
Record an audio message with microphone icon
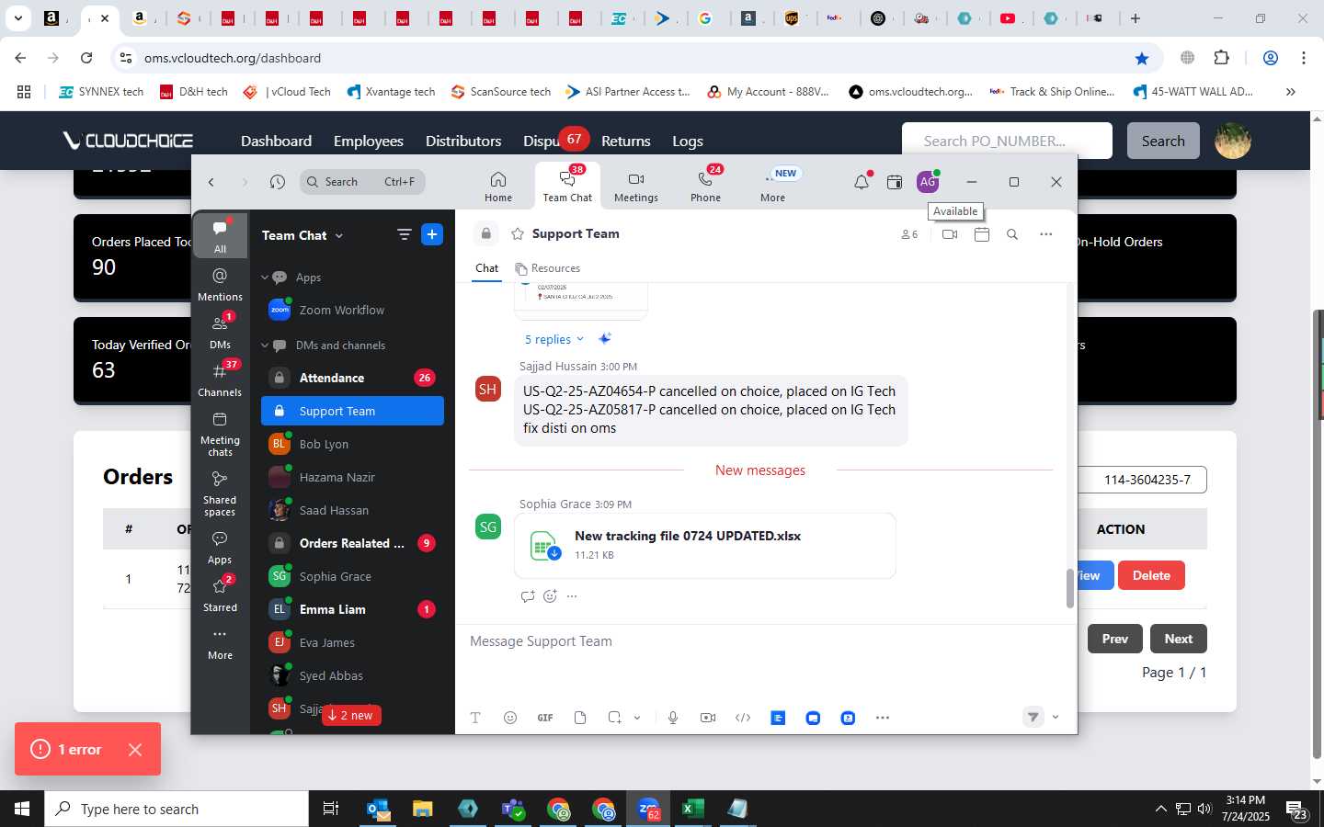coord(673,718)
